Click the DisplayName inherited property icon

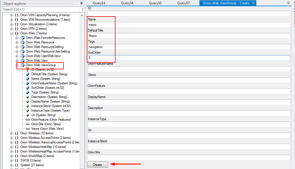click(28, 101)
